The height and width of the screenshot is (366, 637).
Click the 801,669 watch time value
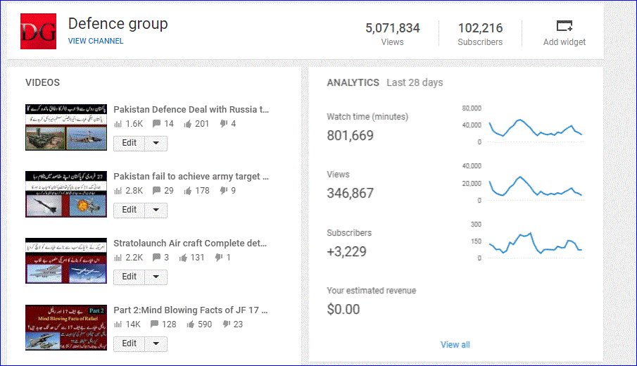coord(351,135)
